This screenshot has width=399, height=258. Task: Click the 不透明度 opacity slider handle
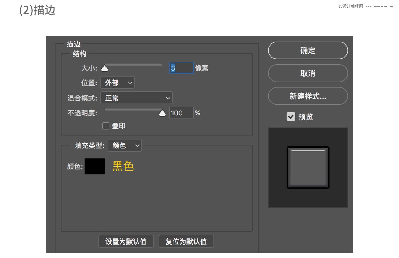(162, 113)
